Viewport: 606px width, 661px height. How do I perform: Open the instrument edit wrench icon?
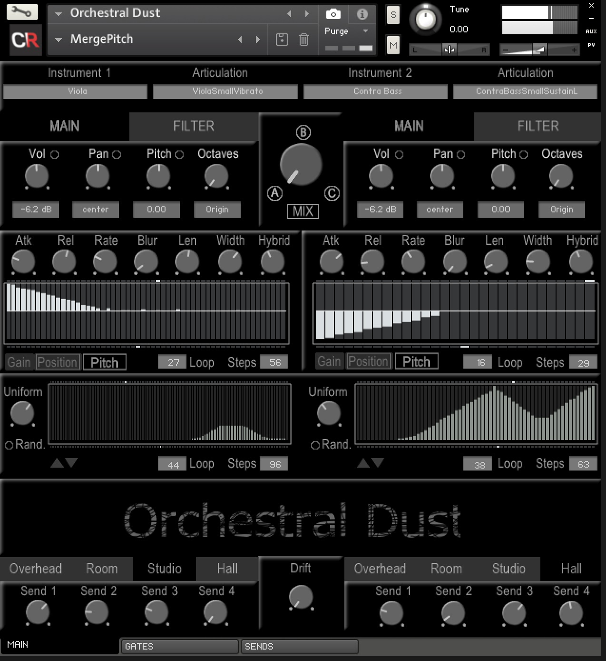click(x=22, y=11)
